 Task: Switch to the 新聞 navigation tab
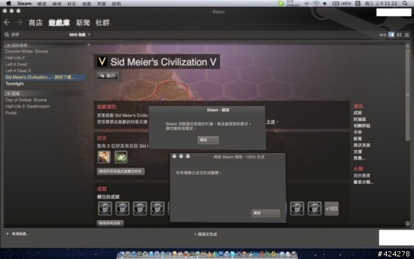(83, 23)
